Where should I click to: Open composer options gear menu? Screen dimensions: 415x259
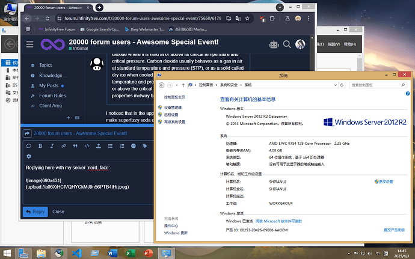pos(29,156)
